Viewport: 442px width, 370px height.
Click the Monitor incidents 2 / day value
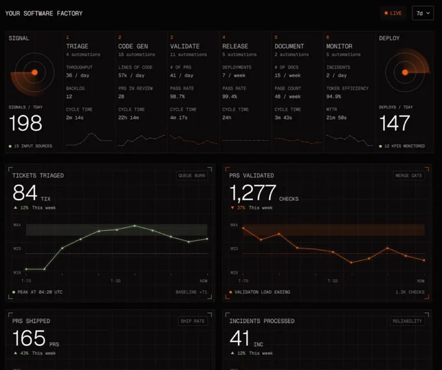pyautogui.click(x=337, y=75)
